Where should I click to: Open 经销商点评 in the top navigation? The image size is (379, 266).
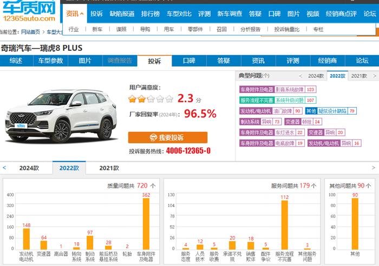[x=341, y=14]
